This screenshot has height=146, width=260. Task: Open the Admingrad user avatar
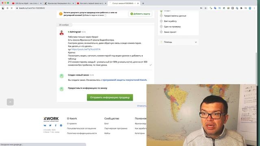click(x=62, y=33)
